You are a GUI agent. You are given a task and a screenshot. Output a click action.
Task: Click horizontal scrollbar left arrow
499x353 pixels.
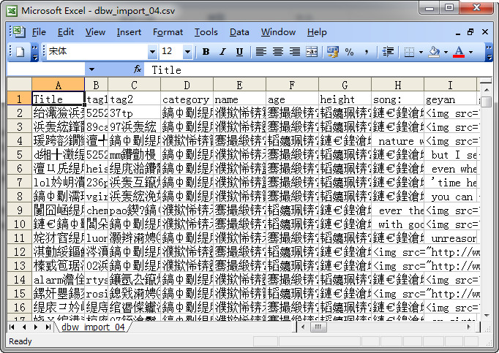coord(303,327)
